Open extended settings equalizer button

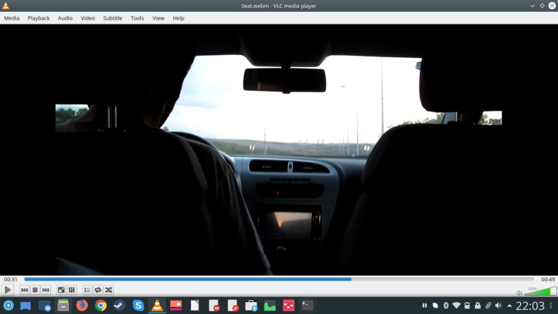pyautogui.click(x=72, y=290)
